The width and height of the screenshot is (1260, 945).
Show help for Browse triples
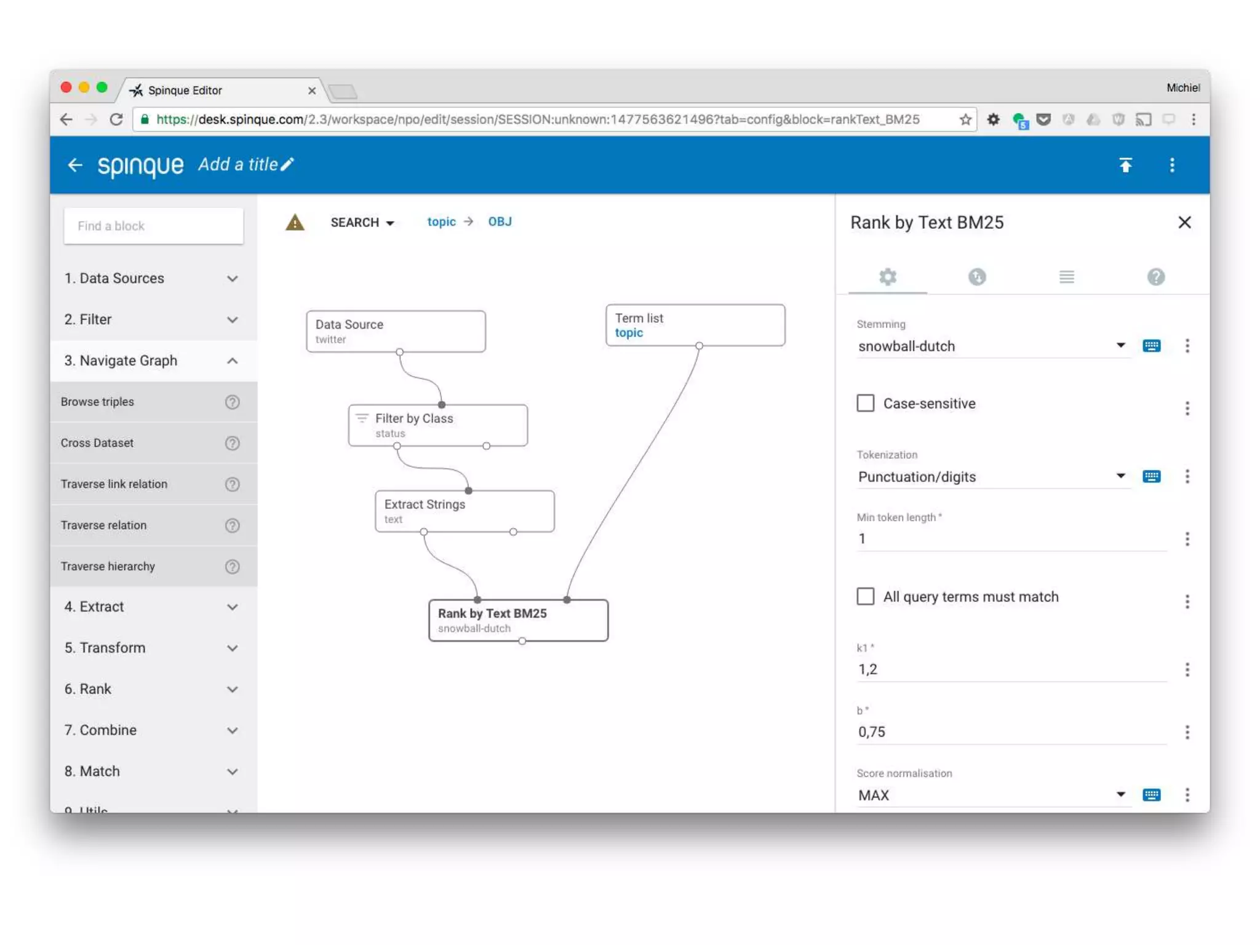coord(232,402)
